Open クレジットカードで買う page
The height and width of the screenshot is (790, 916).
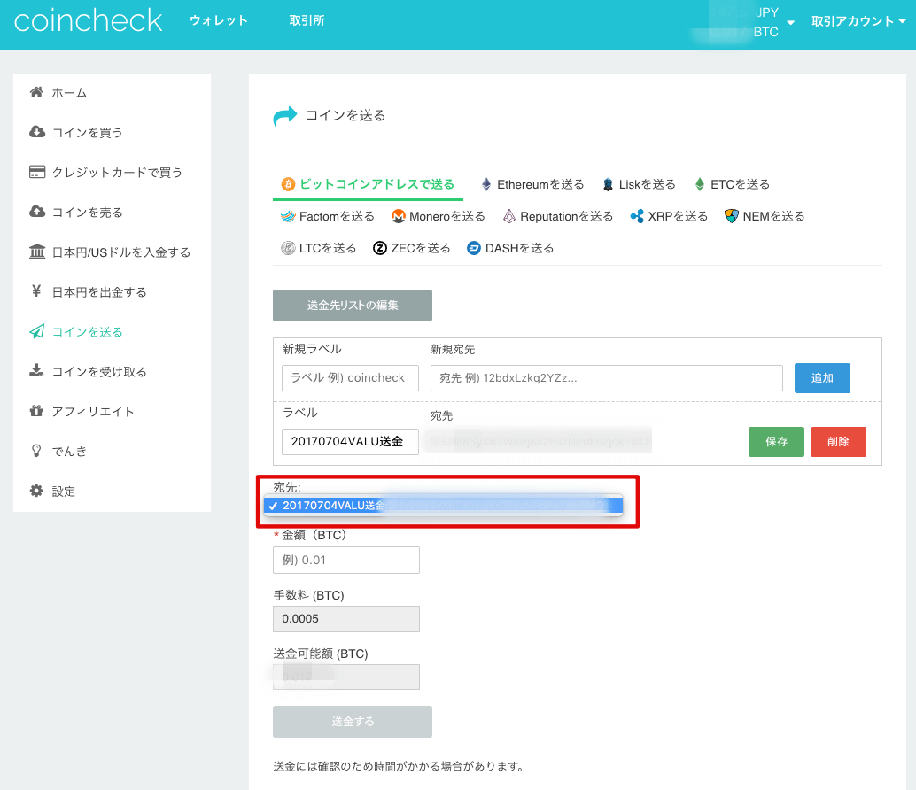point(118,172)
